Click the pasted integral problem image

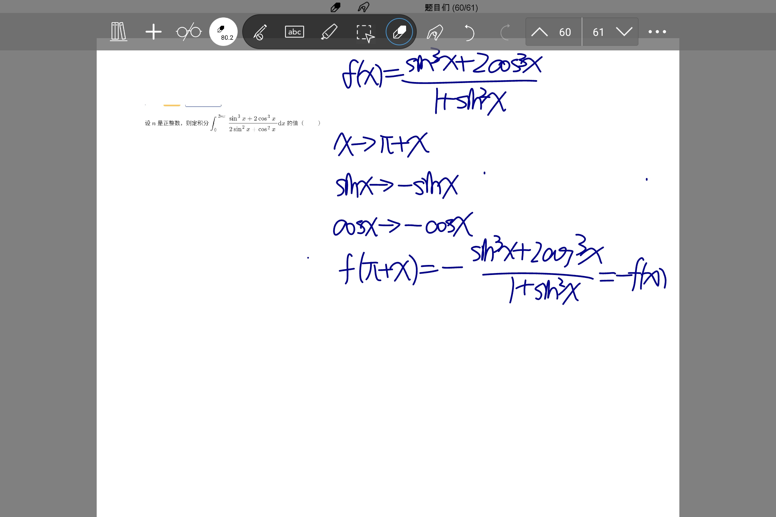(232, 123)
